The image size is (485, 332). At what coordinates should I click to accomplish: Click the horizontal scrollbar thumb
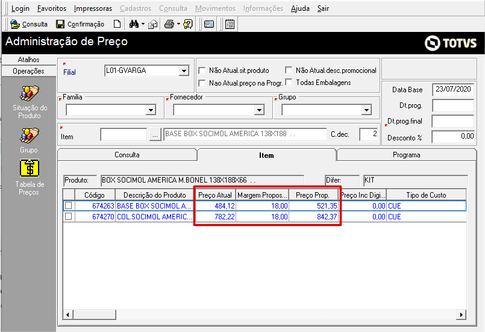(95, 315)
